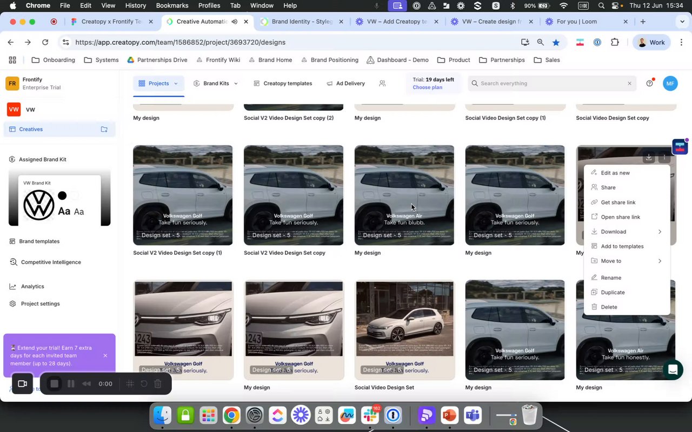Viewport: 692px width, 432px height.
Task: Dismiss the extend your trial banner
Action: pyautogui.click(x=105, y=355)
